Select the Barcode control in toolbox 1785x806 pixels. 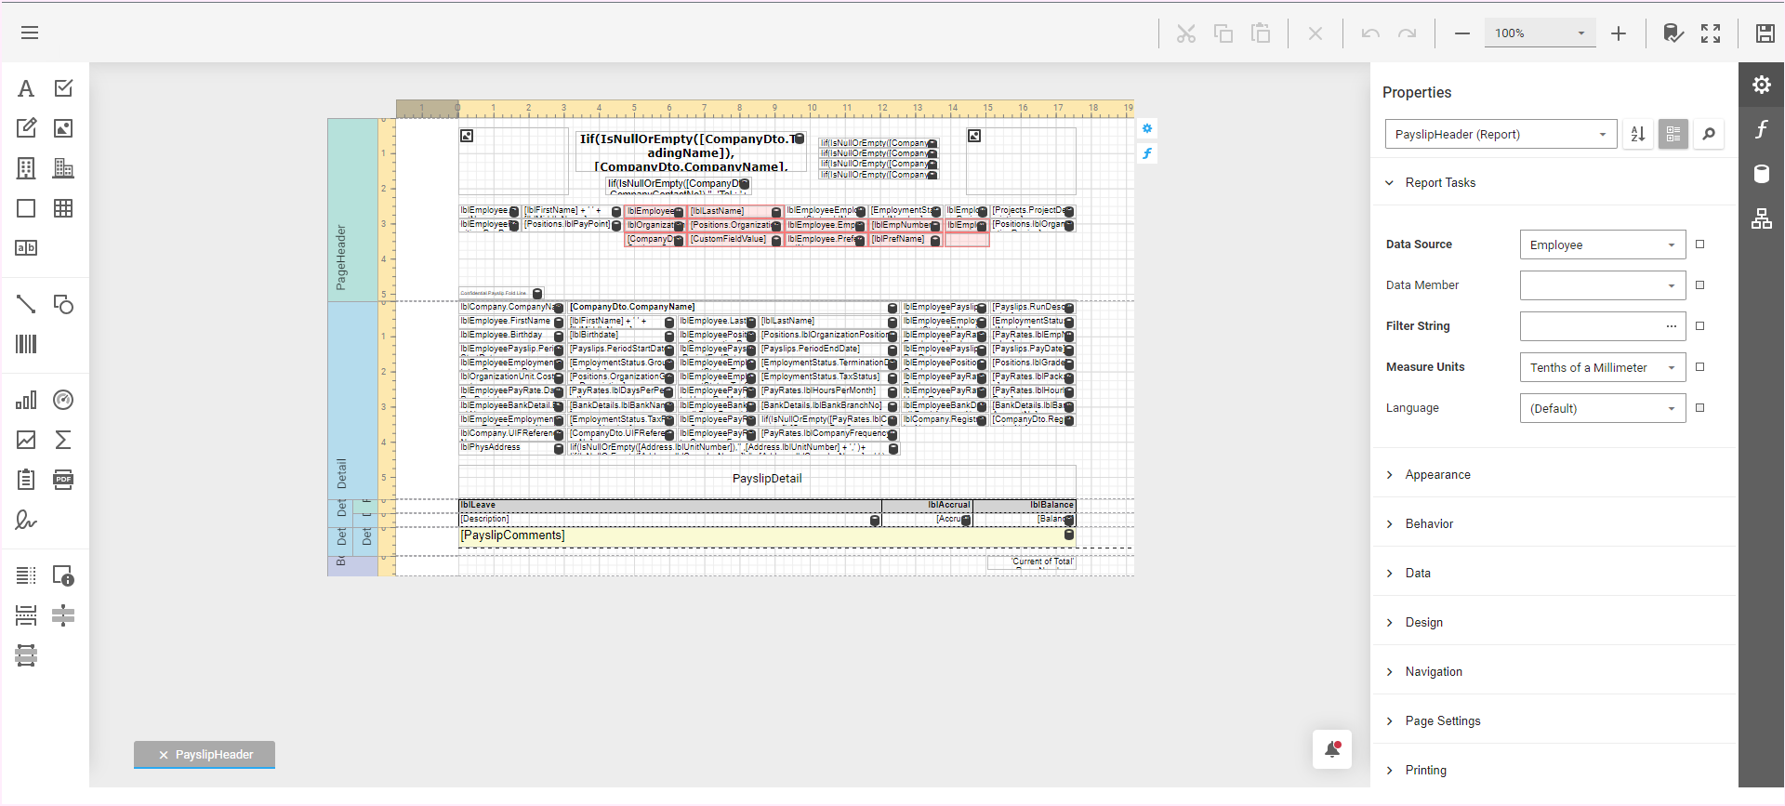pyautogui.click(x=26, y=344)
